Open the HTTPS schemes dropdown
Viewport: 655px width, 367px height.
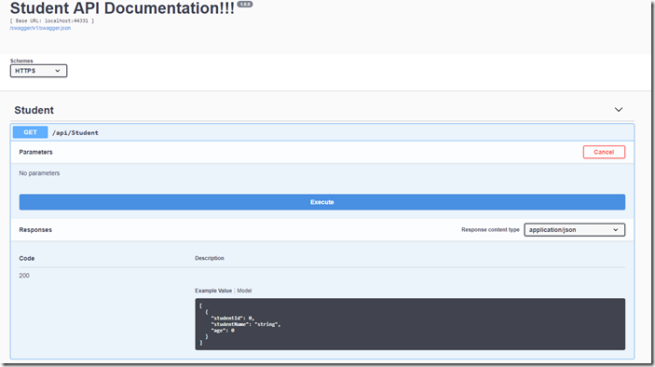coord(38,71)
